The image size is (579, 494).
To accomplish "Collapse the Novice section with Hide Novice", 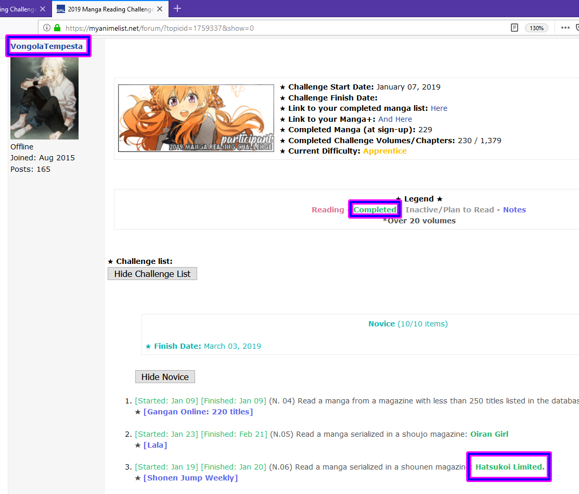I will [165, 377].
